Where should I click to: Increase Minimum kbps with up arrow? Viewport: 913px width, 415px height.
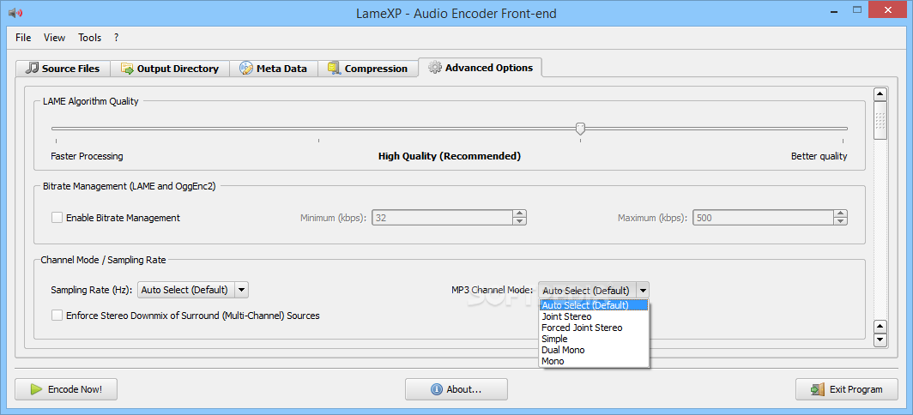(x=519, y=214)
